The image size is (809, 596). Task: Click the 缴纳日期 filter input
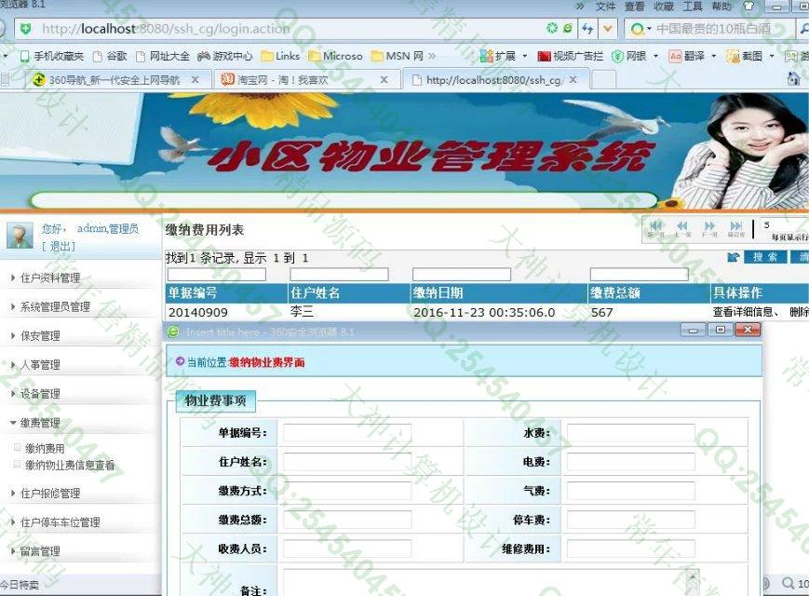coord(461,274)
